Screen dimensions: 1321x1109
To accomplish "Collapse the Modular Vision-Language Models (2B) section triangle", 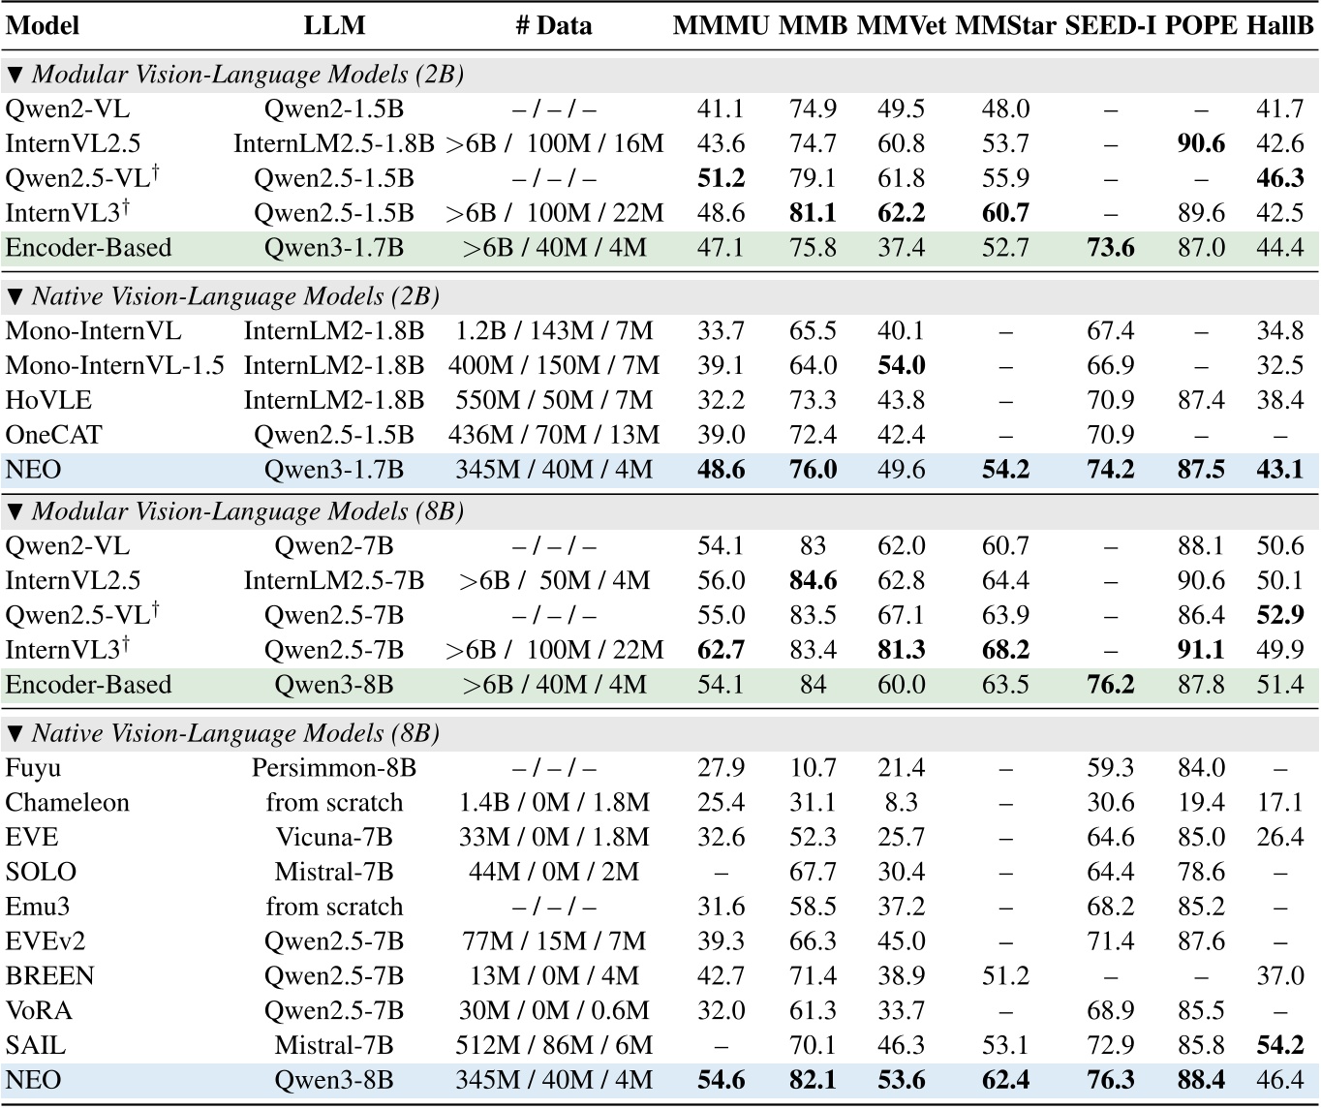I will (15, 75).
